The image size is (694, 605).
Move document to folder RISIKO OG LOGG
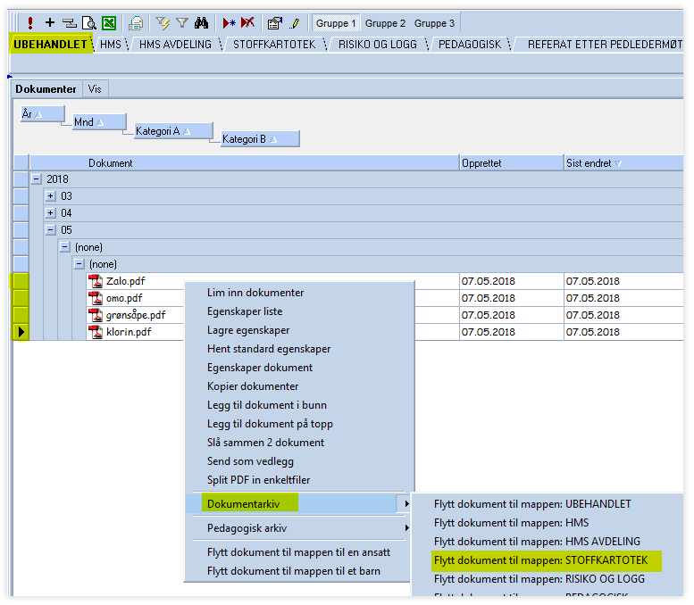click(x=539, y=579)
